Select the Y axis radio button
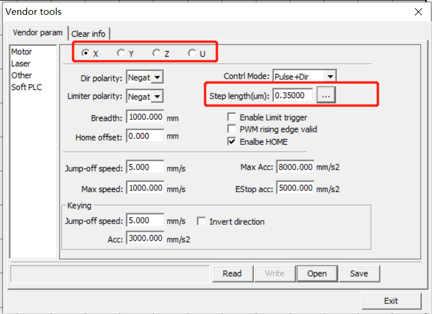This screenshot has height=314, width=432. click(121, 53)
